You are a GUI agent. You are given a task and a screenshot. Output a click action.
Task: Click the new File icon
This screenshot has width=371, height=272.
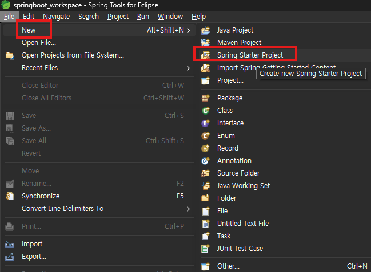click(x=205, y=211)
